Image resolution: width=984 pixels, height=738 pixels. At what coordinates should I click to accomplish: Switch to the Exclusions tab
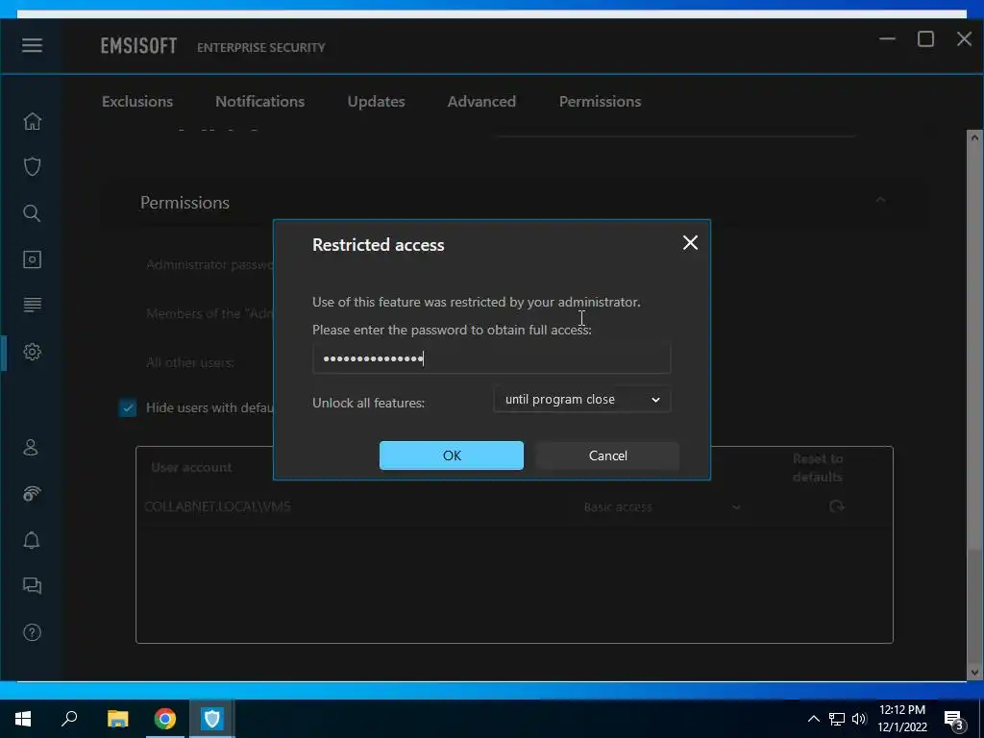137,101
